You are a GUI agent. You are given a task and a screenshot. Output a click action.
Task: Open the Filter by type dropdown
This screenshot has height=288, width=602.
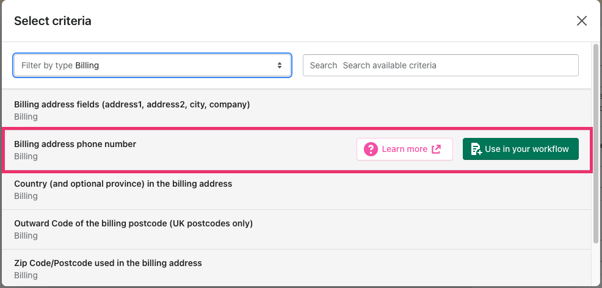point(153,65)
